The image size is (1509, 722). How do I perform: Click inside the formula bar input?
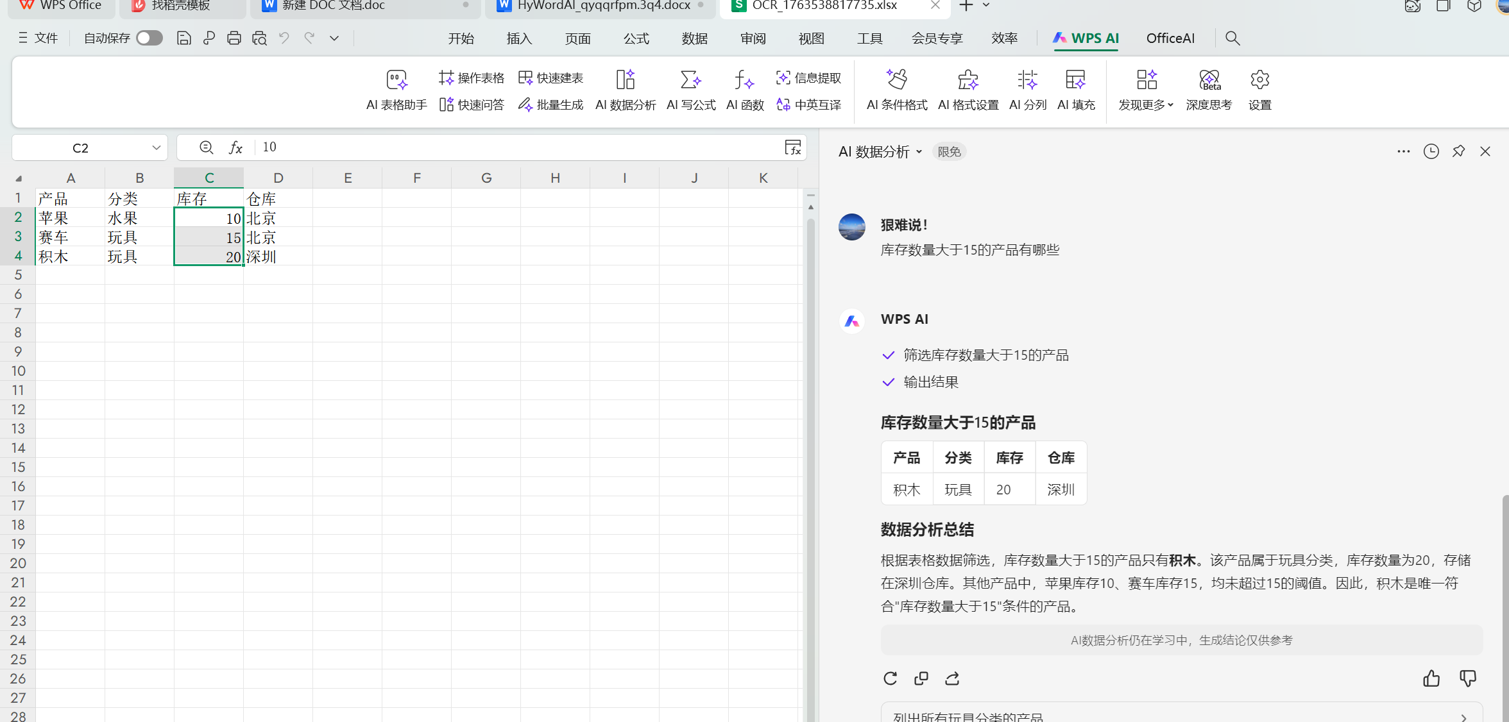(x=513, y=147)
